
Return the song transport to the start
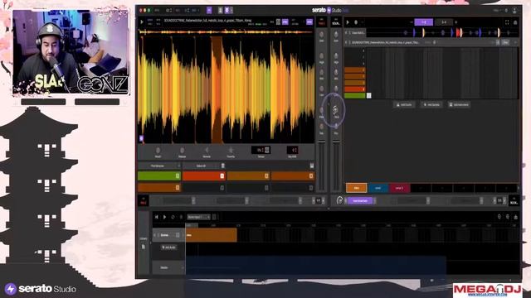tap(157, 217)
